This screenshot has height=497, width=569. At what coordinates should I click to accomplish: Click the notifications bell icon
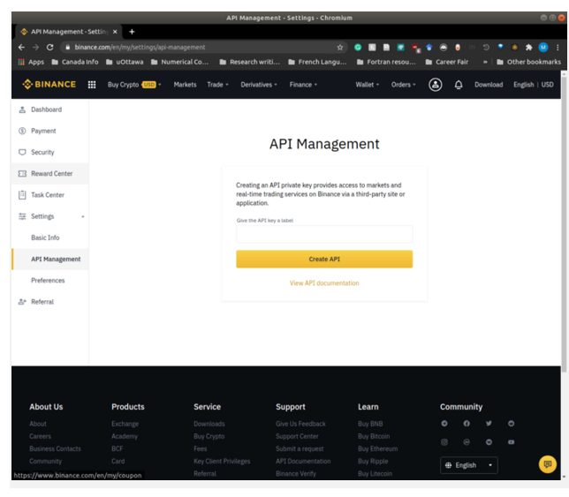coord(459,85)
